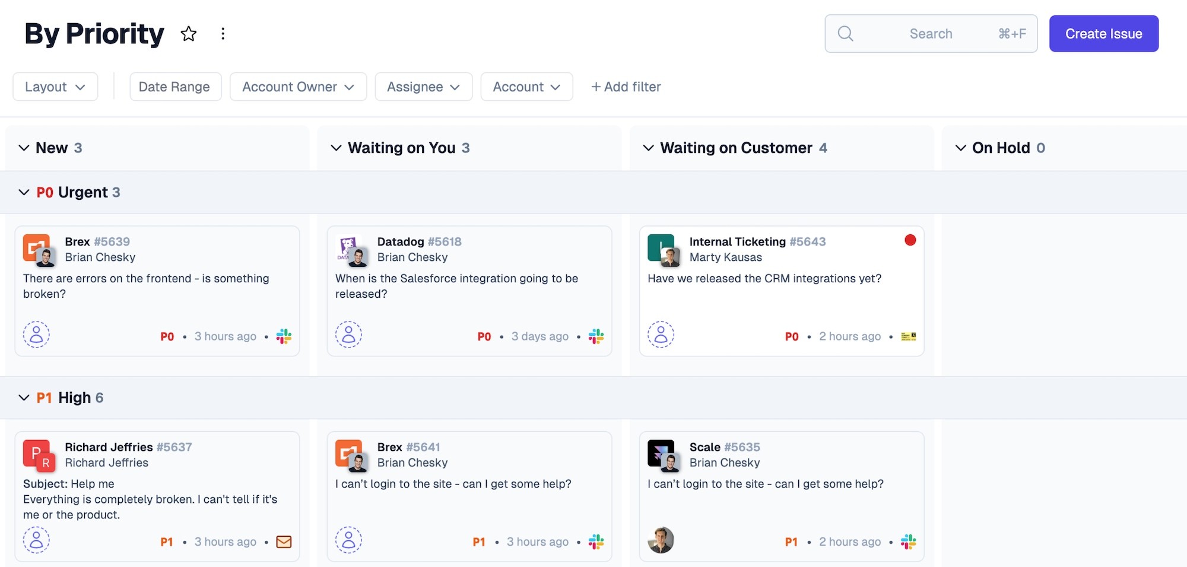Collapse the P1 High priority group
The image size is (1187, 567).
tap(24, 397)
